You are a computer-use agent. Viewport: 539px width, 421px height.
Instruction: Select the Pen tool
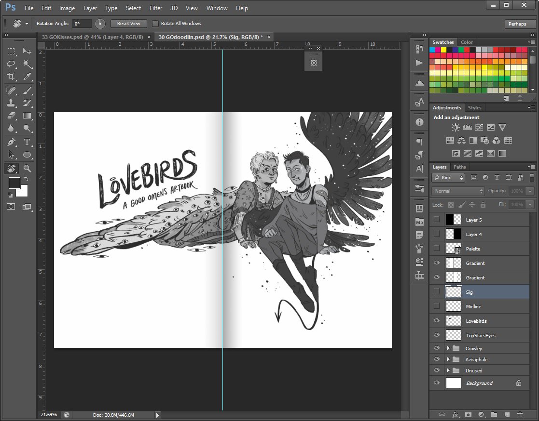click(11, 142)
